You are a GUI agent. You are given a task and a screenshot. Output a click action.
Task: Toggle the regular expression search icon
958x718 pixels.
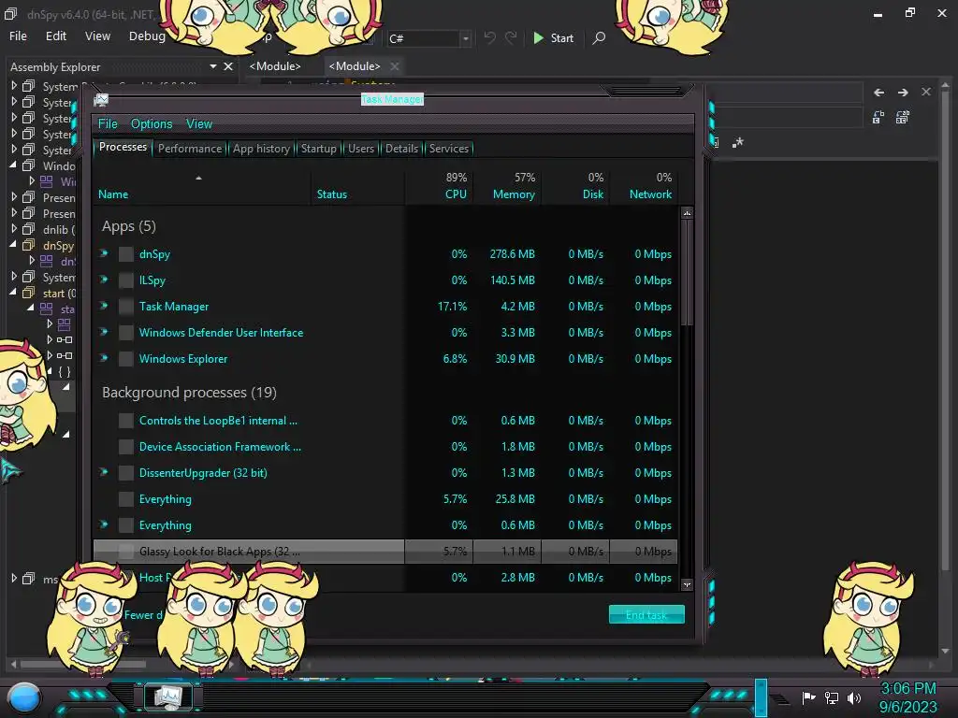(738, 142)
